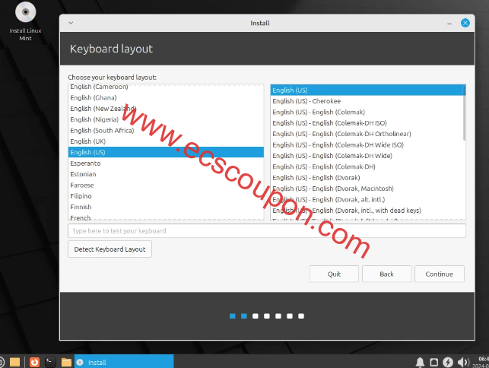489x368 pixels.
Task: Click the variant list scrollbar
Action: (464, 113)
